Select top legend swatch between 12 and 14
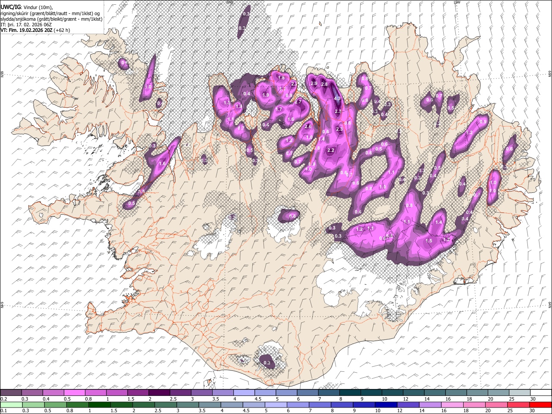Viewport: 552px width, 414px height. click(x=414, y=392)
